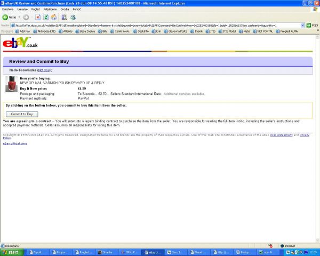
Task: Click the Home page house icon
Action: (x=54, y=18)
